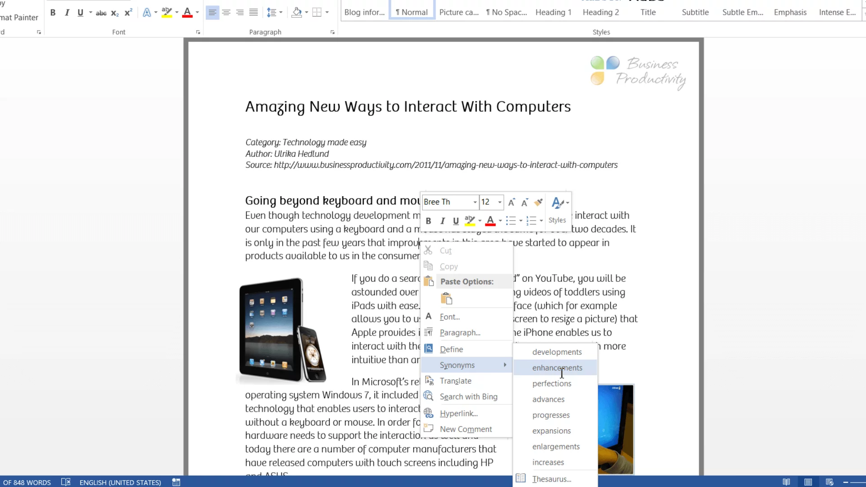Image resolution: width=866 pixels, height=487 pixels.
Task: Expand the Line Spacing dropdown arrow
Action: (281, 13)
